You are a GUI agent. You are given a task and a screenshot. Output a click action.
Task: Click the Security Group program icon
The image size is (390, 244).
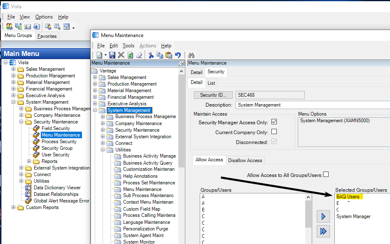36,148
